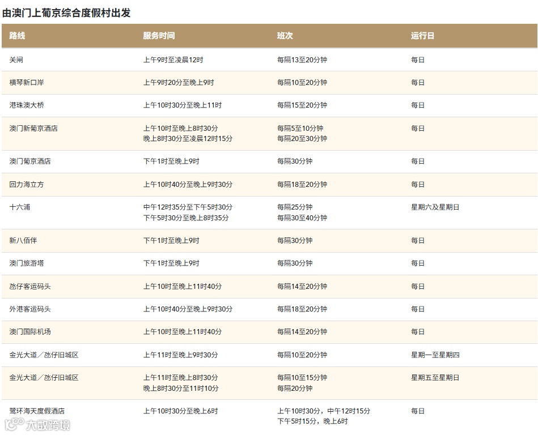This screenshot has width=538, height=435.
Task: Select the 外港客运码头 route cell
Action: (30, 309)
